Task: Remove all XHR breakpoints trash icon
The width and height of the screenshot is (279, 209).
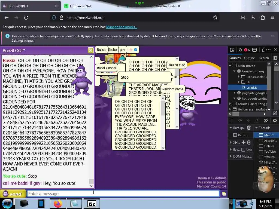Action: [249, 142]
